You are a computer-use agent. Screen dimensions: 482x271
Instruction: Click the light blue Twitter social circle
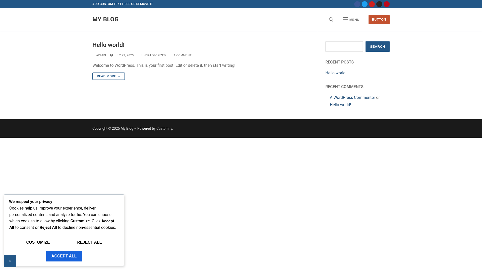tap(365, 4)
